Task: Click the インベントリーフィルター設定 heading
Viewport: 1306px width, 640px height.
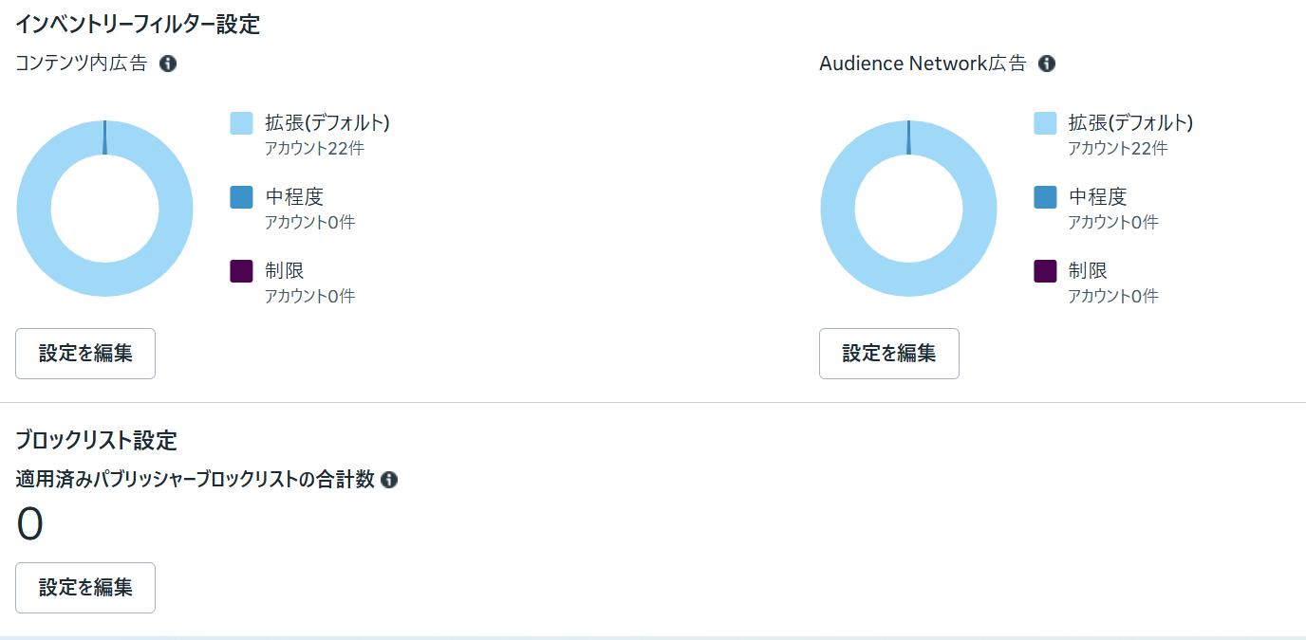Action: pyautogui.click(x=138, y=25)
